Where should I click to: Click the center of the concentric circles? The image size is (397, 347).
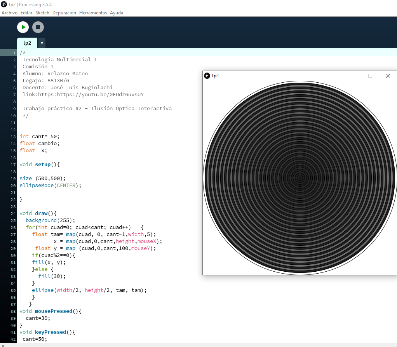(x=299, y=178)
